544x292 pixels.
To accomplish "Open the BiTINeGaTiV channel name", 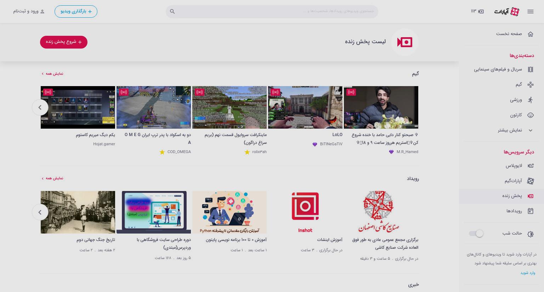I will (x=331, y=144).
